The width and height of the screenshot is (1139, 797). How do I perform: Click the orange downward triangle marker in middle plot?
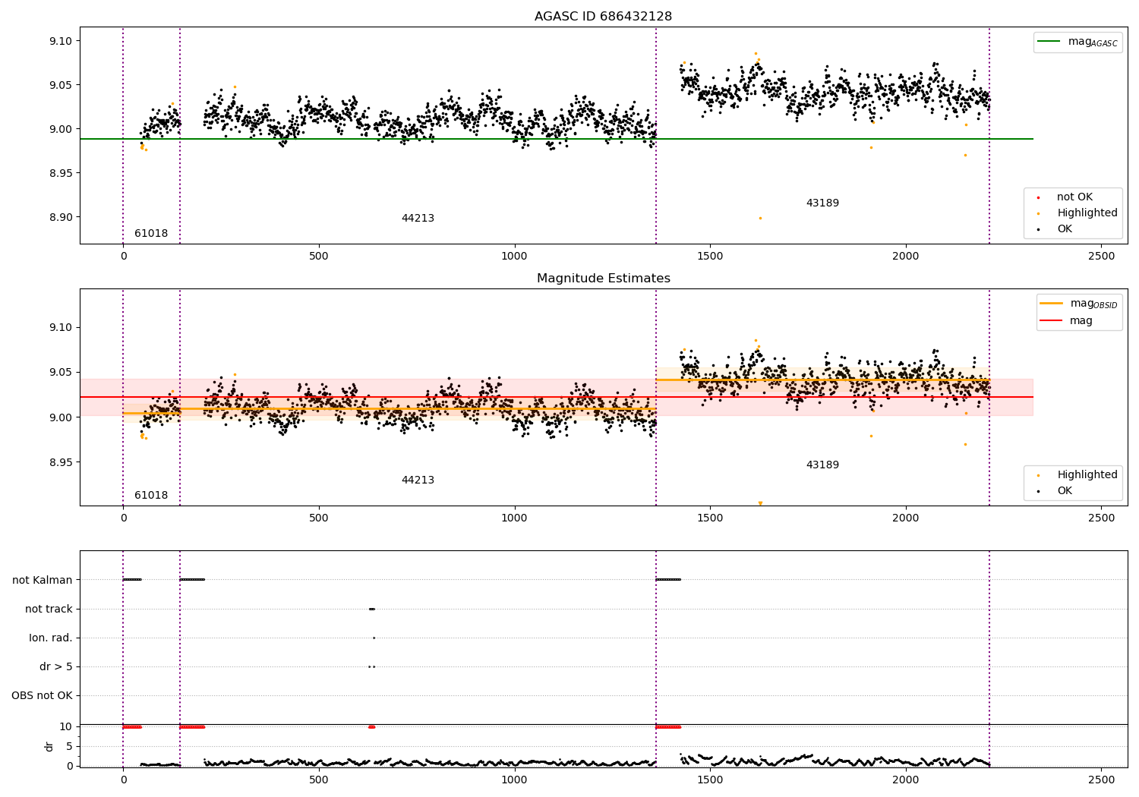[760, 503]
